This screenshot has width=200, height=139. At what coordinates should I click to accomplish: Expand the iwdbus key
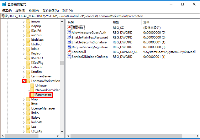tap(24, 35)
